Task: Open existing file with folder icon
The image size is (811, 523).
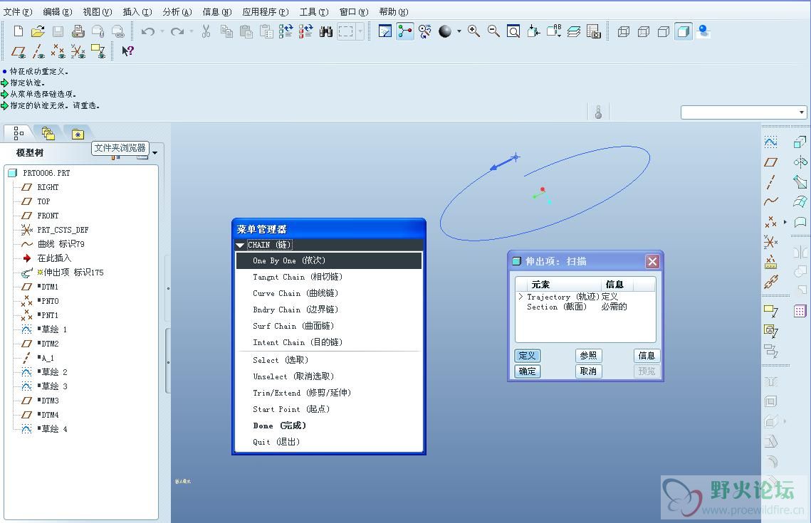Action: pyautogui.click(x=38, y=31)
